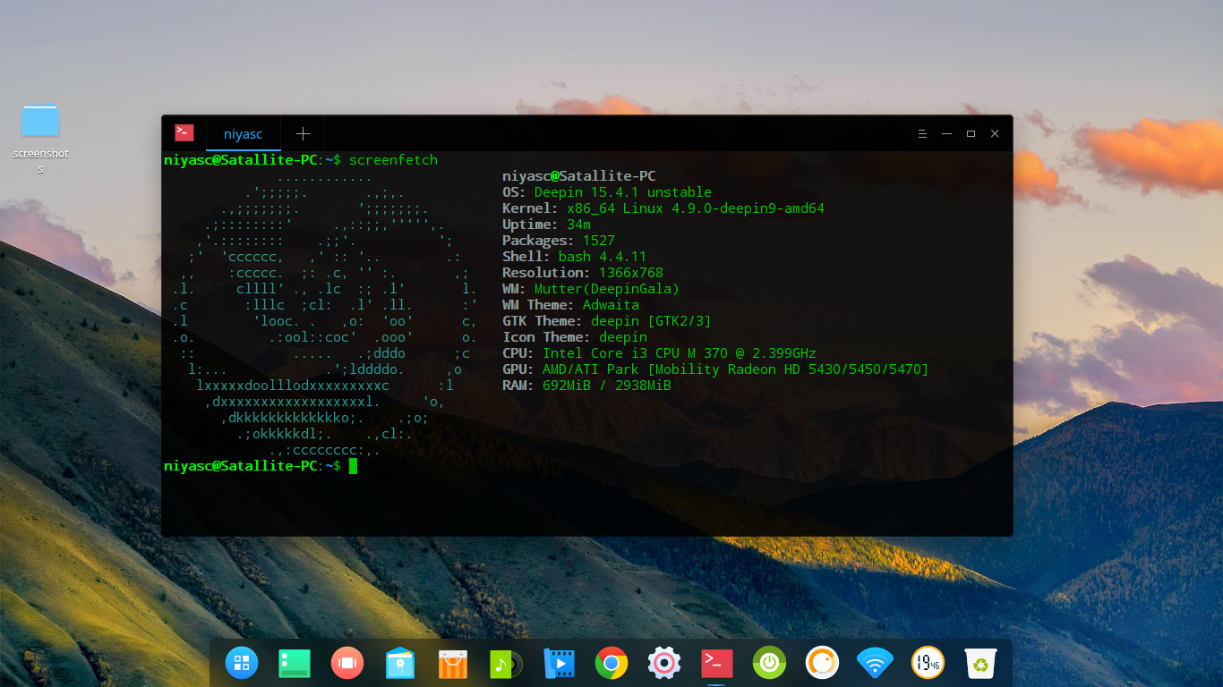Launch the Deepin Store shopping bag icon
1223x687 pixels.
pos(453,663)
